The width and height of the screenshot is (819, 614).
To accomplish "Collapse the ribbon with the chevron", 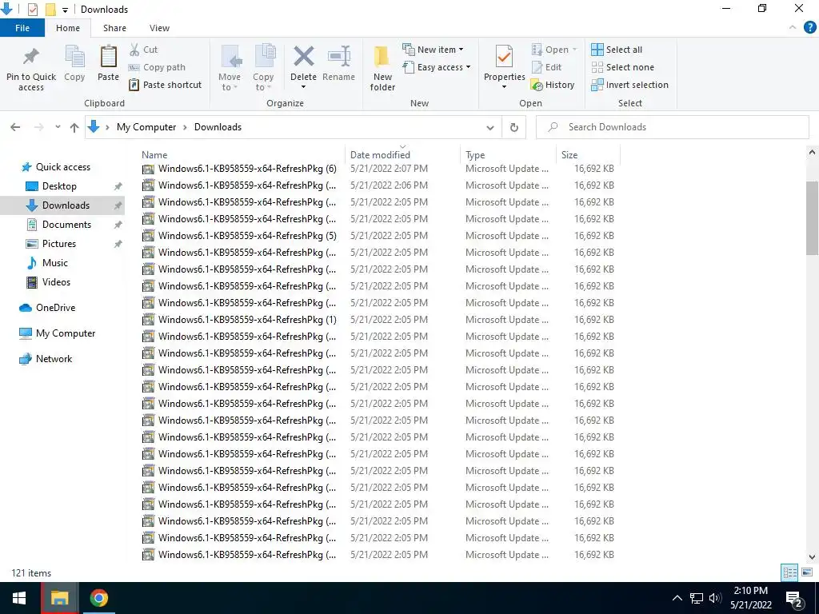I will click(793, 28).
